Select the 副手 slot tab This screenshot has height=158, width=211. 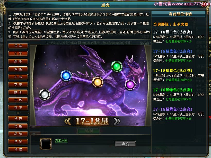click(18, 61)
